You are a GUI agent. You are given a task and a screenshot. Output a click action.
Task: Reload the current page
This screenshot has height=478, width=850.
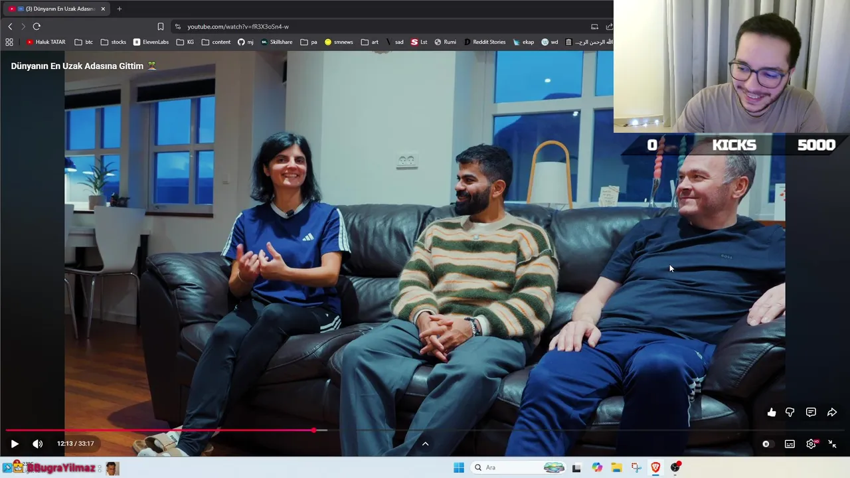pos(37,27)
